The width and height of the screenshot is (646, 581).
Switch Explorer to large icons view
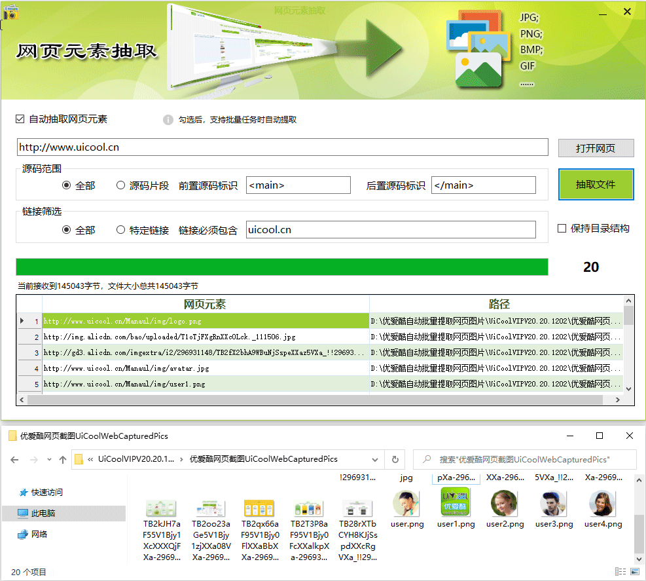point(635,572)
